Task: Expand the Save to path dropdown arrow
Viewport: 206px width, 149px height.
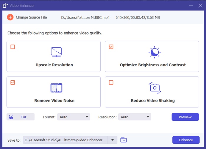Action: [x=112, y=140]
